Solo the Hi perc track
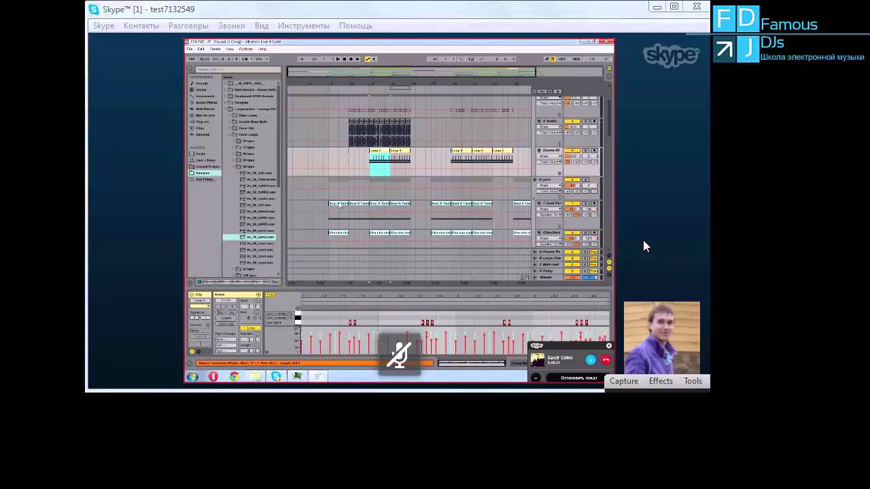Image resolution: width=870 pixels, height=489 pixels. (585, 179)
